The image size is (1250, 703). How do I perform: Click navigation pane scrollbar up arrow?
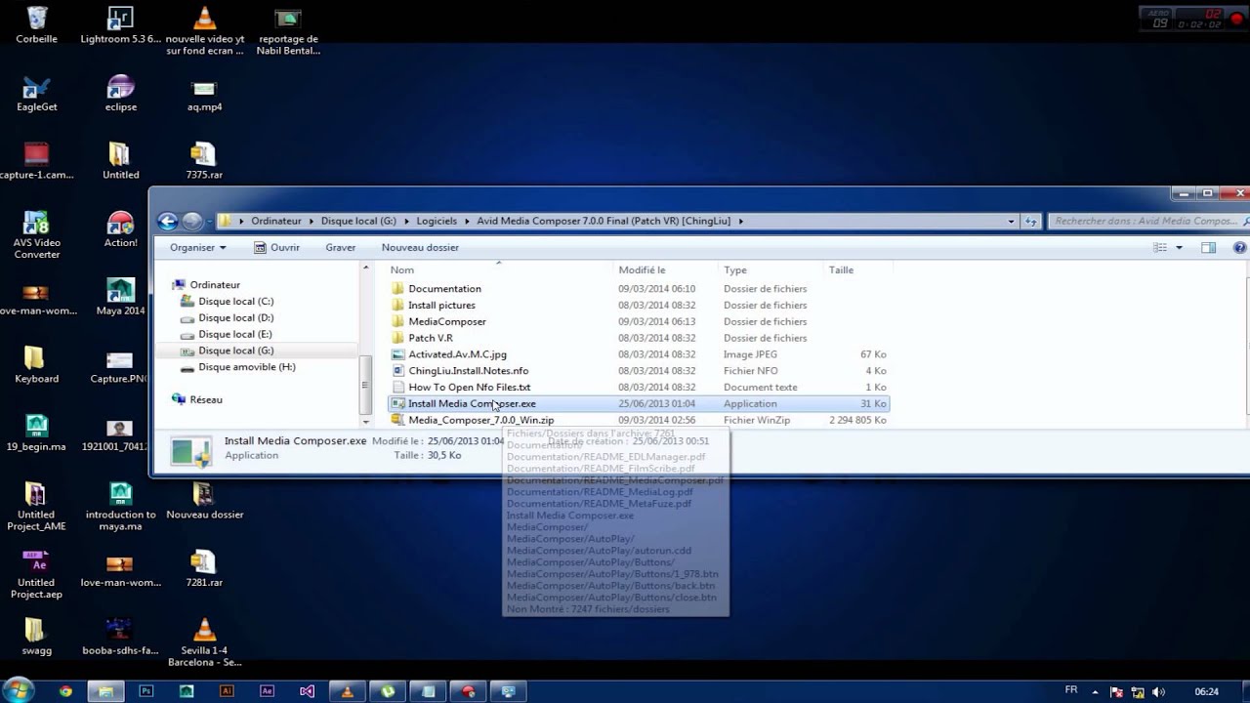pos(366,268)
